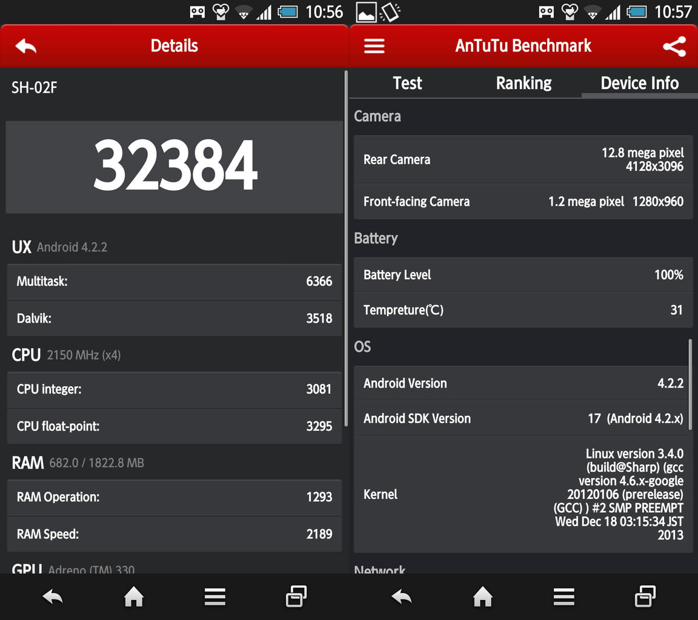698x620 pixels.
Task: Select the Dalvik score row
Action: tap(174, 318)
